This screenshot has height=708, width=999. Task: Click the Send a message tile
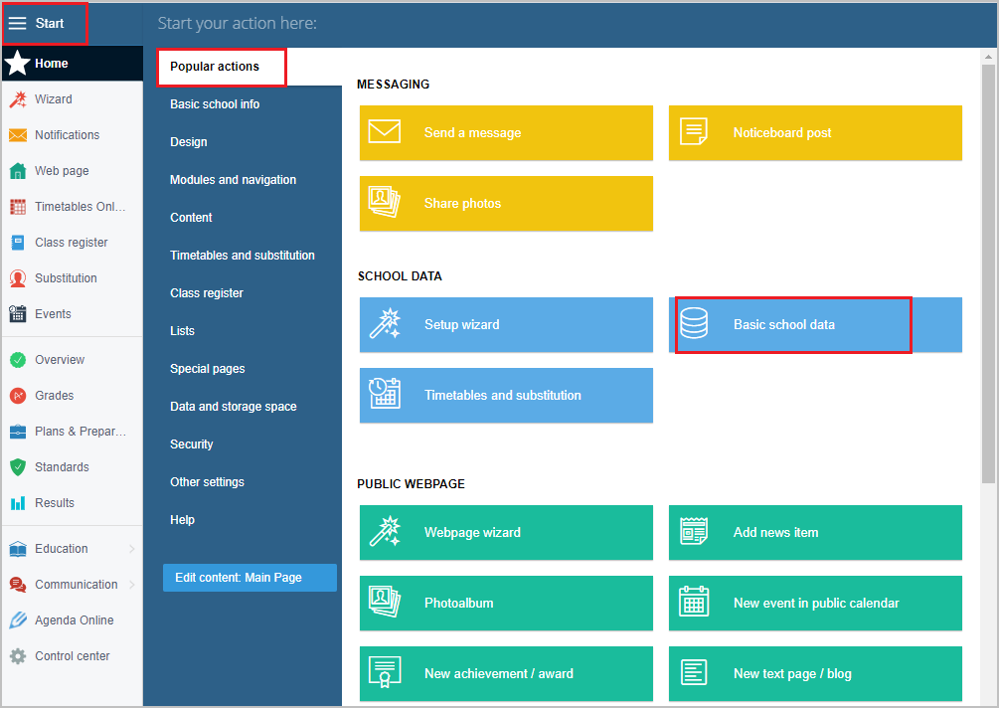tap(507, 132)
